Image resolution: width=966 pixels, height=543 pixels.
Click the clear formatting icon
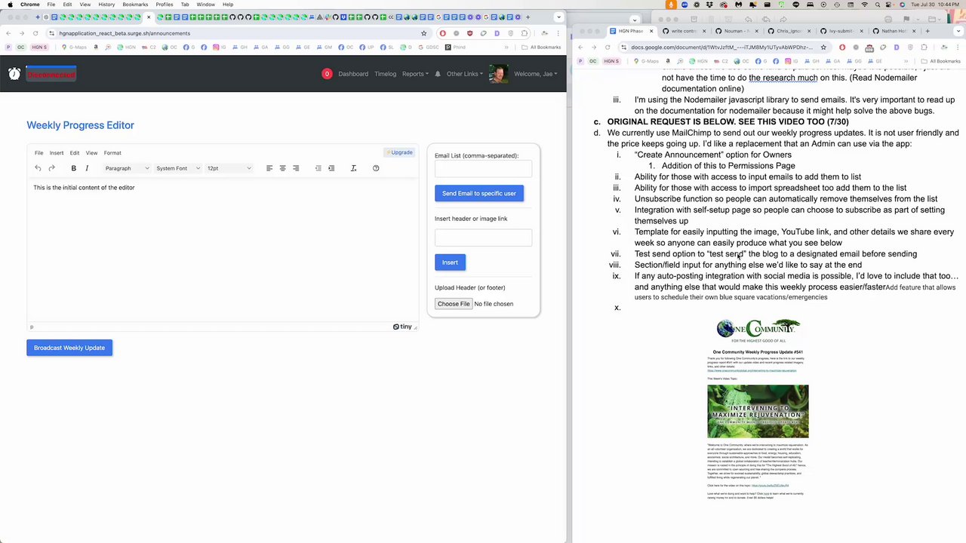[353, 168]
